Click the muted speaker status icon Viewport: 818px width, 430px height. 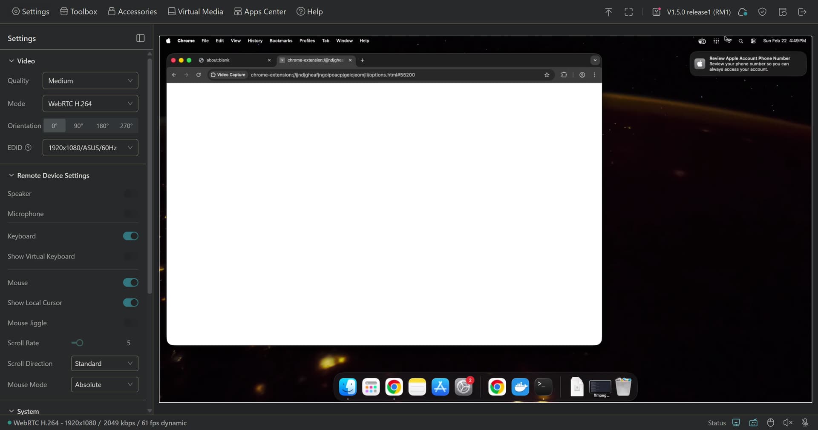788,422
